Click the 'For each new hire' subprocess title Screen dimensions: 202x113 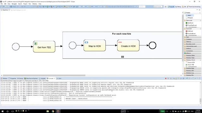pyautogui.click(x=122, y=34)
